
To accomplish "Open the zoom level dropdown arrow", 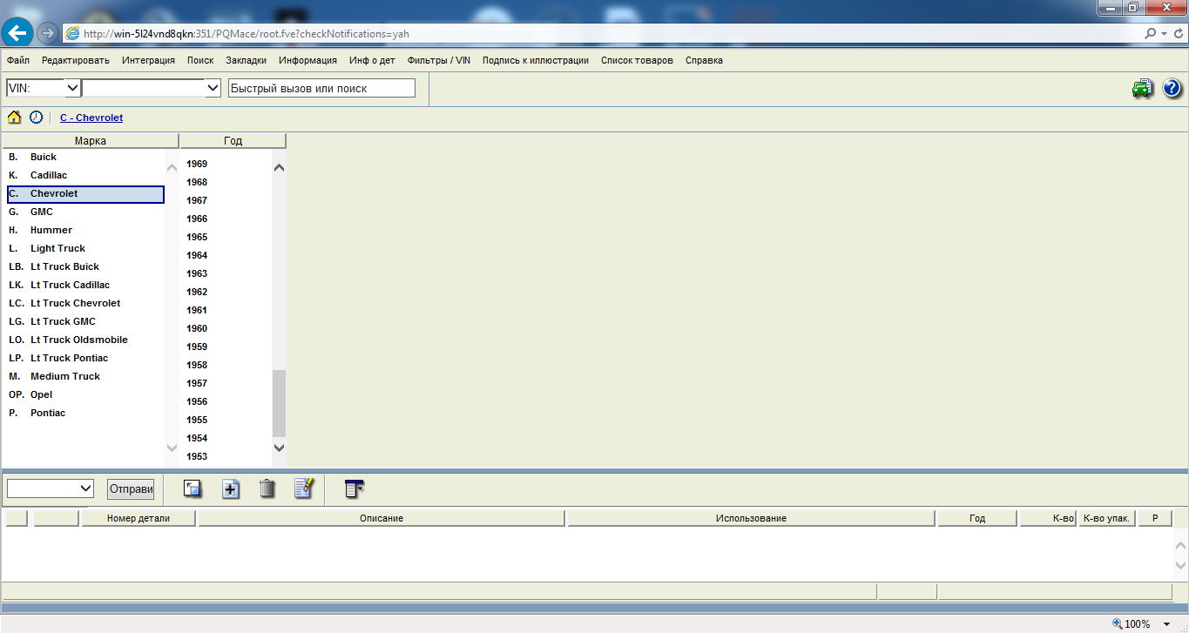I will (x=1166, y=623).
